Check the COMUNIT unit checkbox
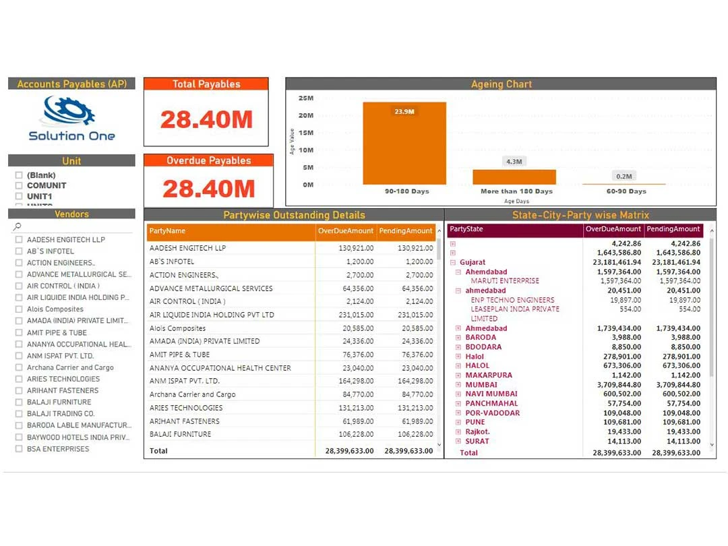The height and width of the screenshot is (546, 728). 19,186
